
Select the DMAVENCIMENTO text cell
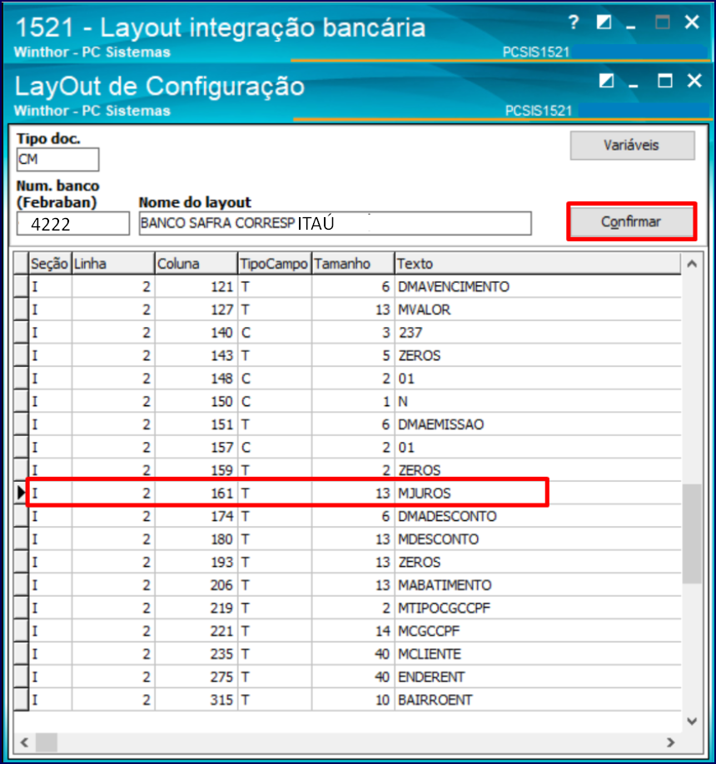[x=538, y=287]
